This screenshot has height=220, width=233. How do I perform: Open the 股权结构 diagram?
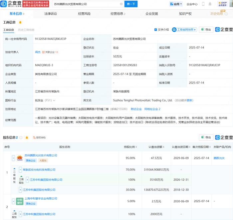point(39,137)
